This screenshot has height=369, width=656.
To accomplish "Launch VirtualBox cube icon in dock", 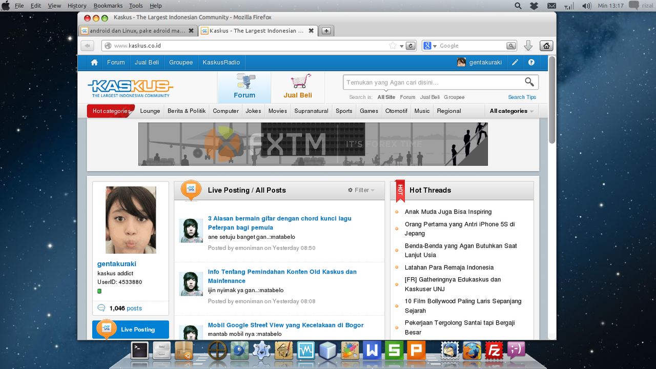I will 327,351.
